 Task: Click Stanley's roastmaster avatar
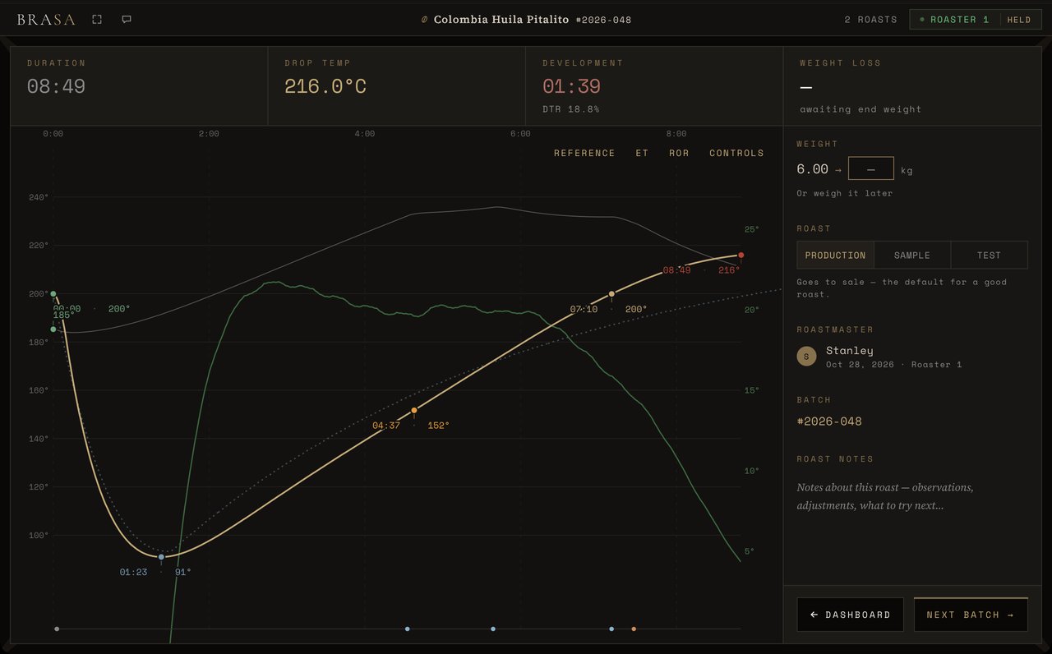click(x=806, y=356)
